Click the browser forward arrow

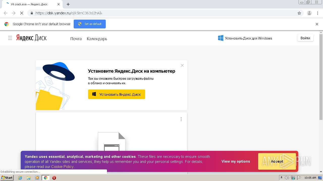click(x=14, y=13)
